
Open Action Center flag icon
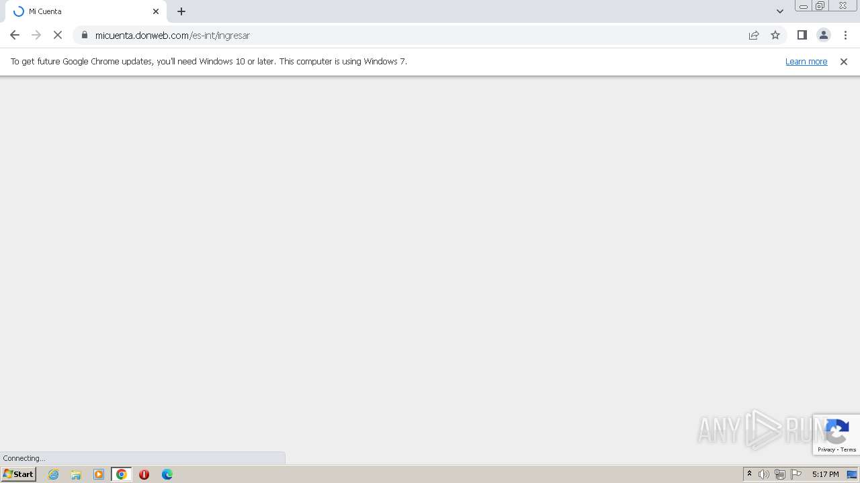(796, 474)
